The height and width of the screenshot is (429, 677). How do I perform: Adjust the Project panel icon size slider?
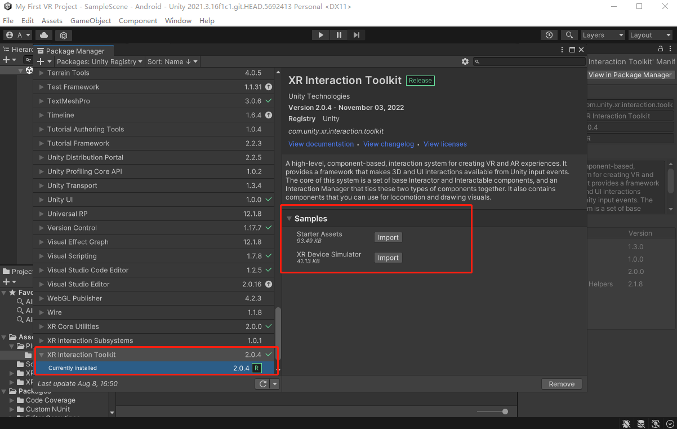click(505, 412)
